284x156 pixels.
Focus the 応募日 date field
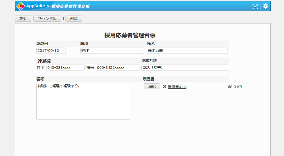[51, 51]
